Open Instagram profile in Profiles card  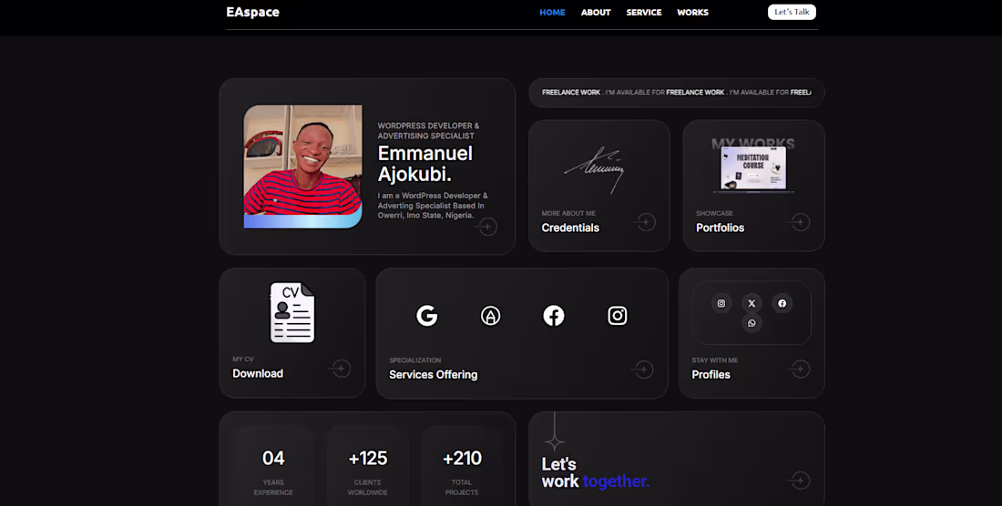(721, 303)
